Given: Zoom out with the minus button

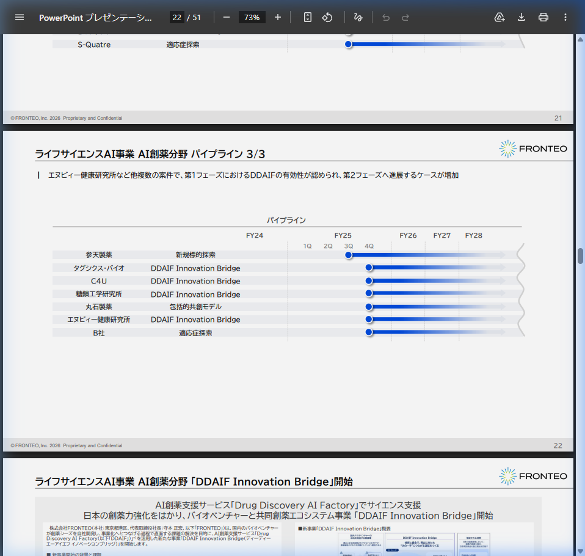Looking at the screenshot, I should coord(227,17).
